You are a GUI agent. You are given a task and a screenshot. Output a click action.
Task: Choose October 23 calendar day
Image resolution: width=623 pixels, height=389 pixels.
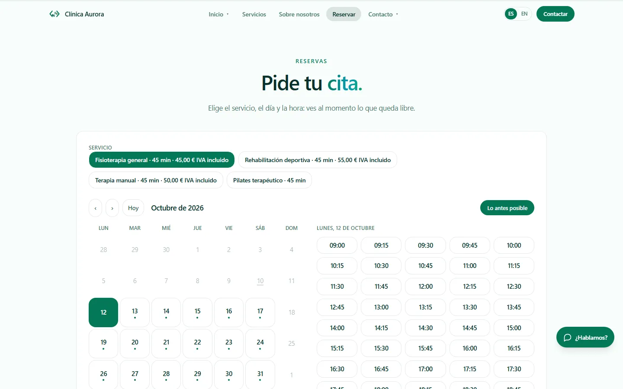click(229, 344)
